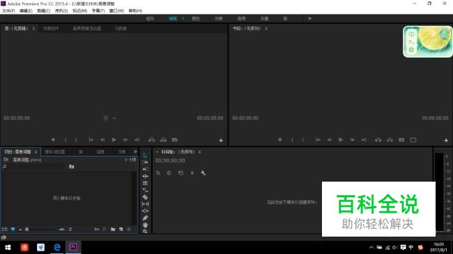This screenshot has width=453, height=254.
Task: Click Program monitor Export Frame camera
Action: point(401,140)
